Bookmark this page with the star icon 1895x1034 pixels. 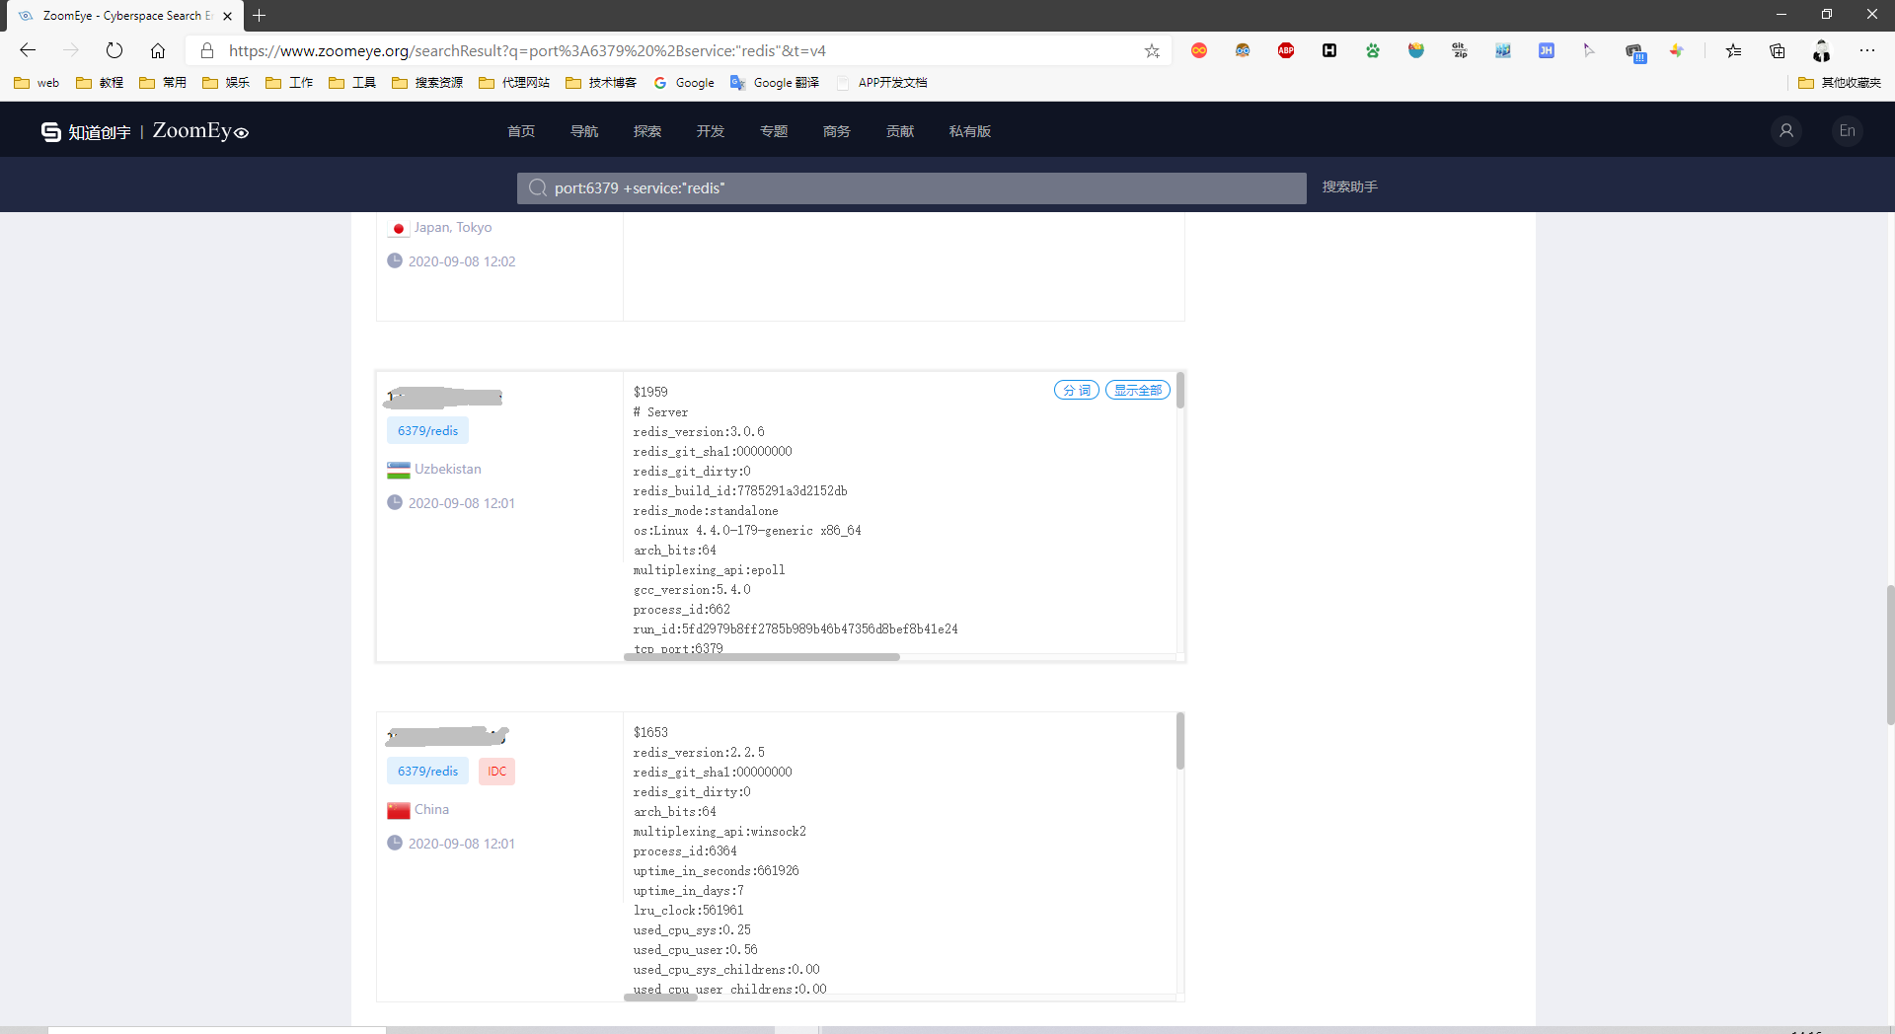point(1152,50)
